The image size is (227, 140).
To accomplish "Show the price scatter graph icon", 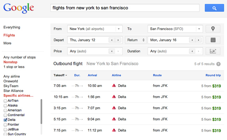I will pyautogui.click(x=213, y=51).
